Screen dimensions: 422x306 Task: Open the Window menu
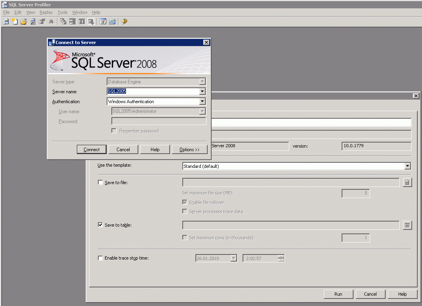point(80,12)
